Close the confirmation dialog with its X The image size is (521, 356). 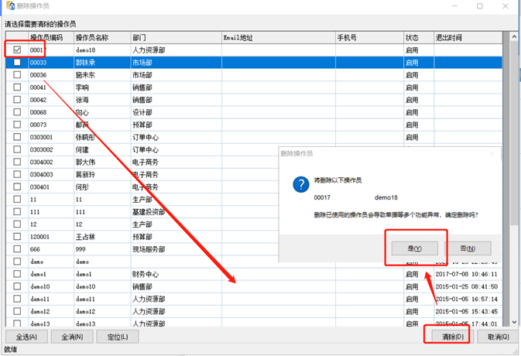491,154
